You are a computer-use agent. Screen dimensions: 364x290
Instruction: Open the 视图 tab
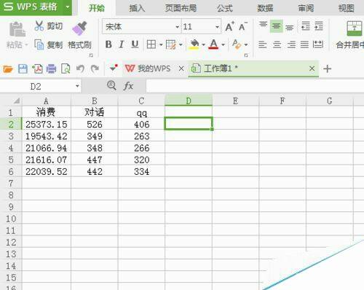(347, 8)
